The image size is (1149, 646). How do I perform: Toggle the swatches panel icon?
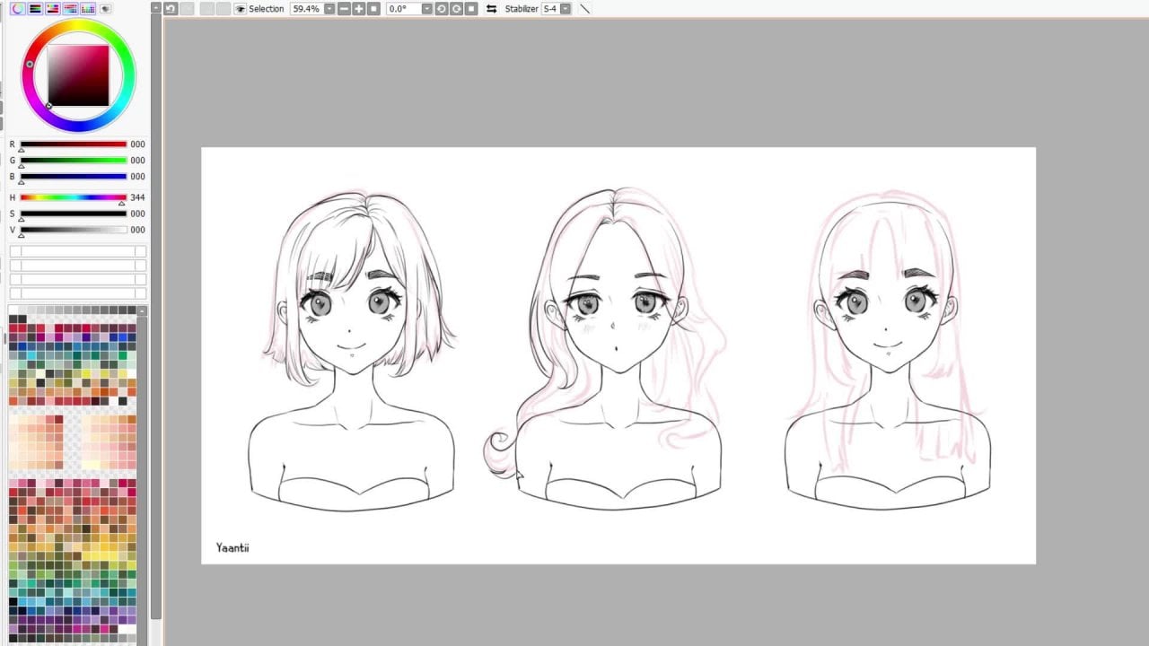pyautogui.click(x=88, y=8)
